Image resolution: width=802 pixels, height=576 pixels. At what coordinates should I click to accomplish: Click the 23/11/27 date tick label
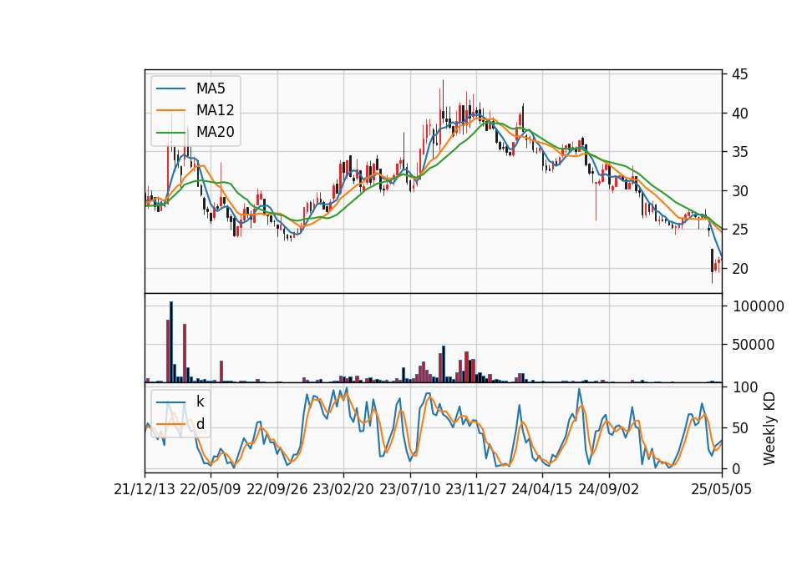pos(476,489)
